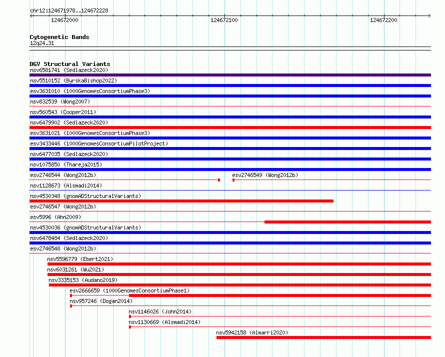Image resolution: width=445 pixels, height=357 pixels.
Task: Select the esv2746548 (Wong2012b) label
Action: point(63,248)
